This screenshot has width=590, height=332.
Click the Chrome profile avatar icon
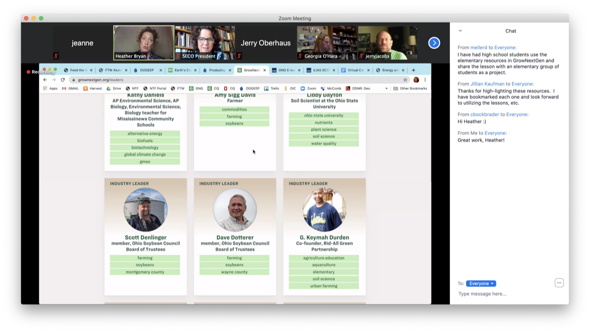tap(416, 80)
